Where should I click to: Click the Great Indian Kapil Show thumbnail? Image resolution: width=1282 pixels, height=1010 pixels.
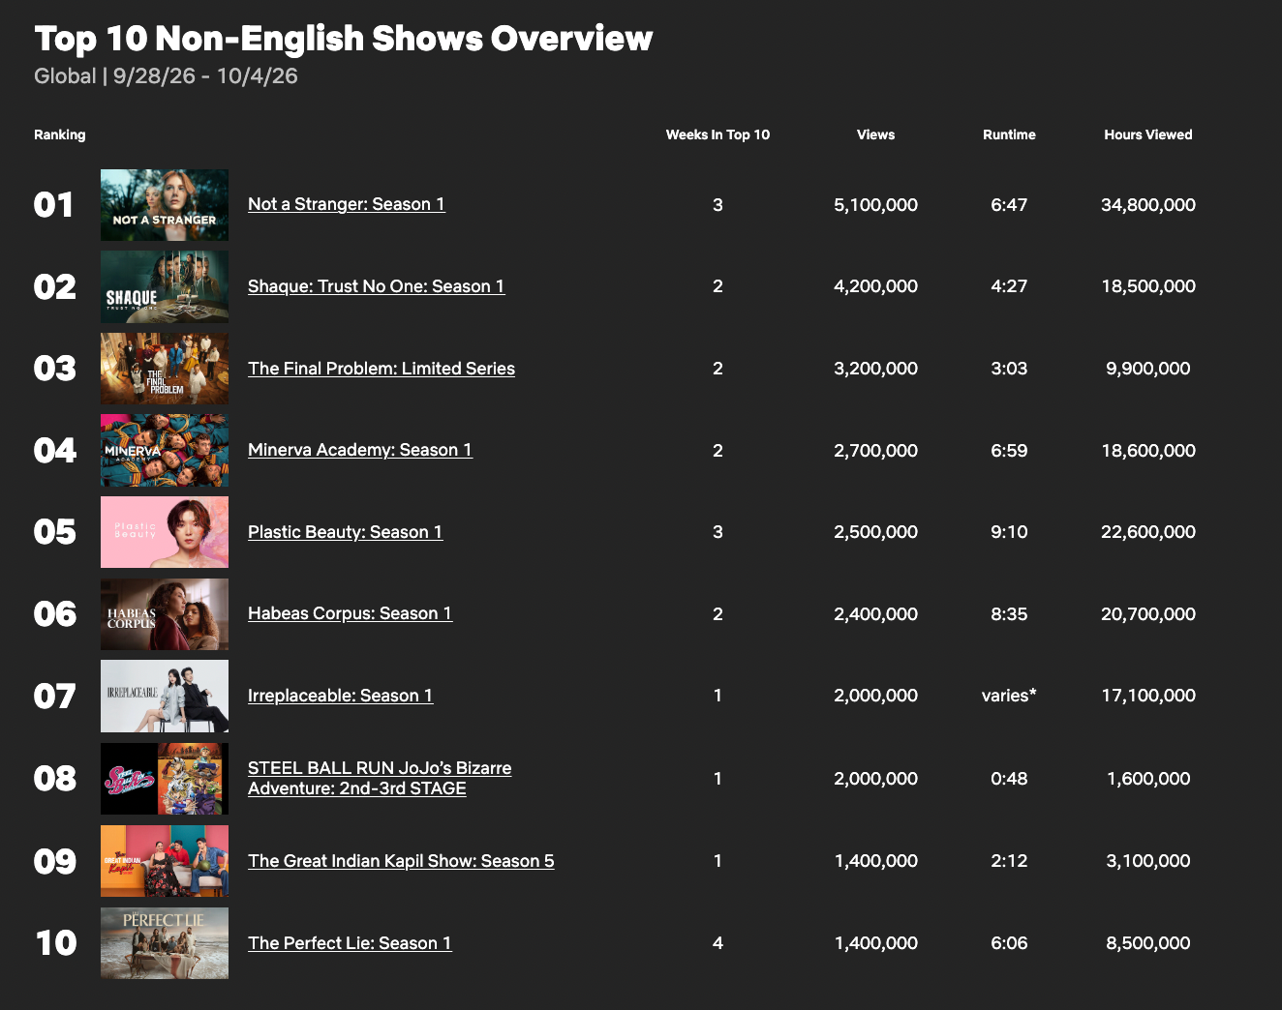(165, 861)
